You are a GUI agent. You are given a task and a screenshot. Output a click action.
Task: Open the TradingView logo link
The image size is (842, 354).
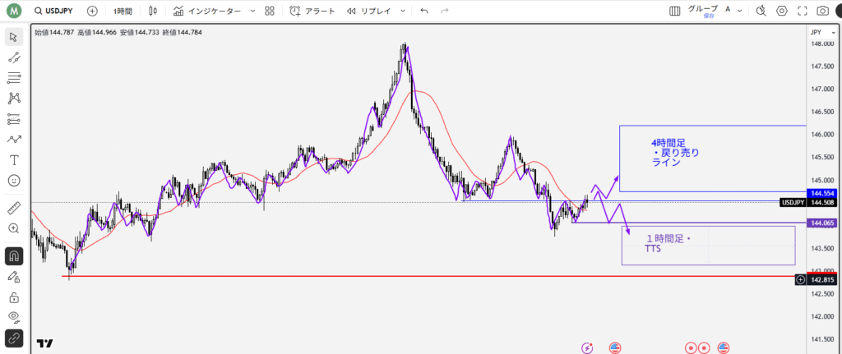pyautogui.click(x=45, y=343)
